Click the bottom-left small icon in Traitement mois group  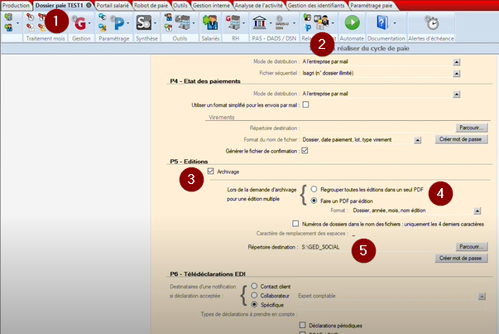(31, 27)
